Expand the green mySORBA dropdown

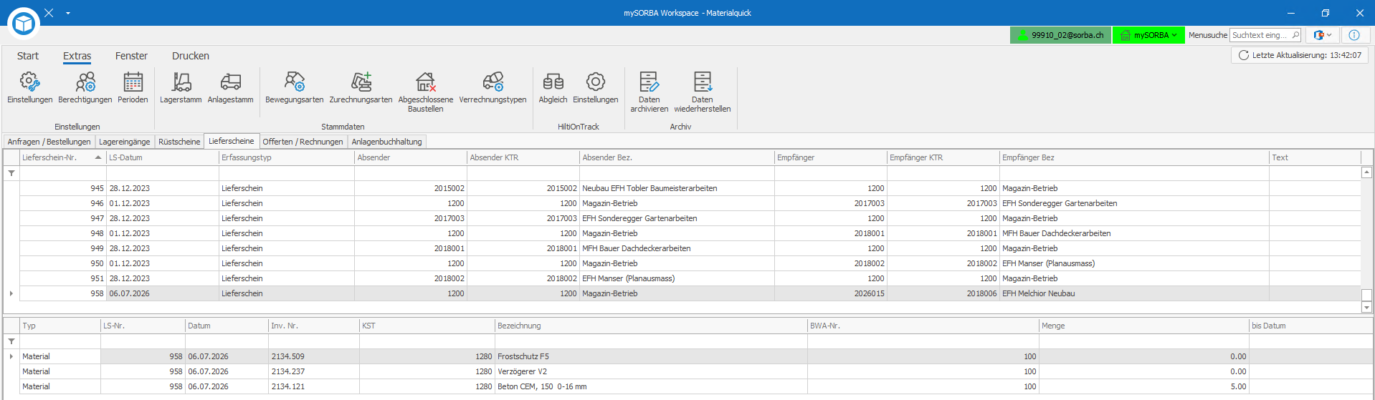click(x=1148, y=35)
